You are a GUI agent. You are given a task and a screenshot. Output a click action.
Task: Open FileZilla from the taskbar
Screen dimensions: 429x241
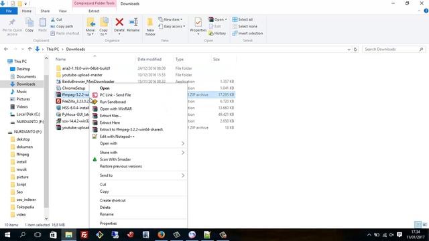(84, 235)
